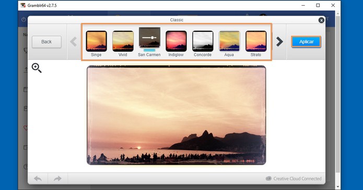Click the undo arrow icon
Screen dimensions: 363x190
pos(38,179)
